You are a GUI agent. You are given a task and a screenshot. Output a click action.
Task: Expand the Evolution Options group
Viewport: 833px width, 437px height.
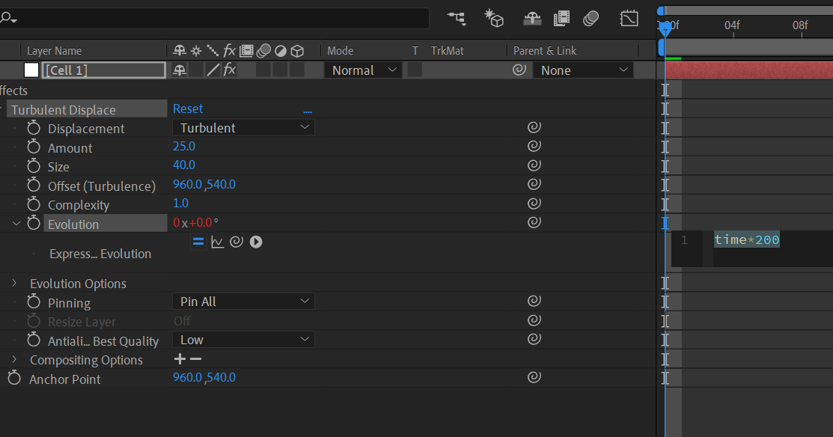[x=14, y=283]
